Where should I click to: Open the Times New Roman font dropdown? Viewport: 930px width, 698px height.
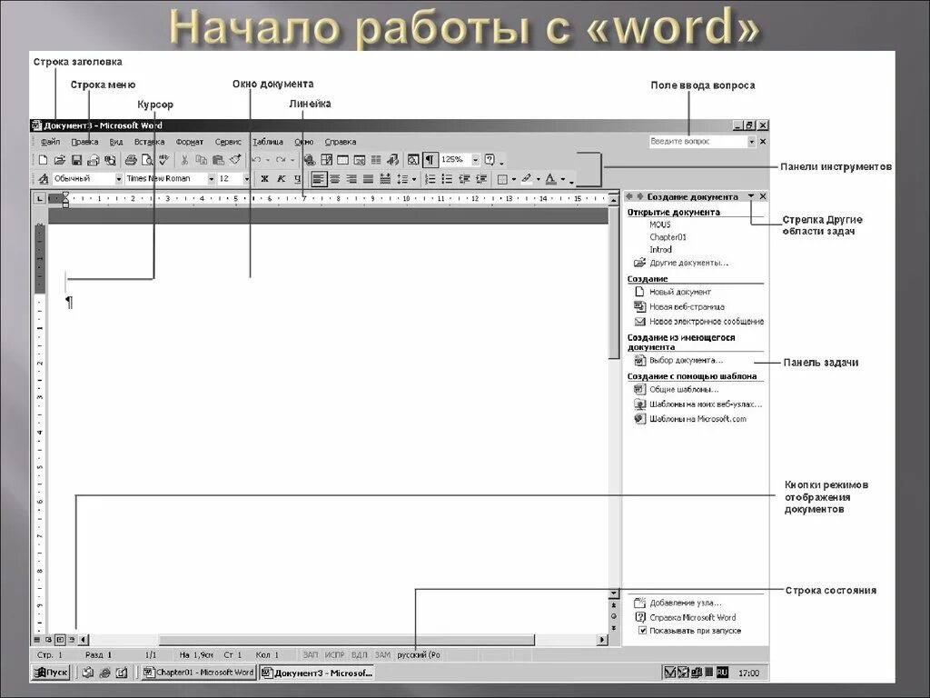pos(211,179)
